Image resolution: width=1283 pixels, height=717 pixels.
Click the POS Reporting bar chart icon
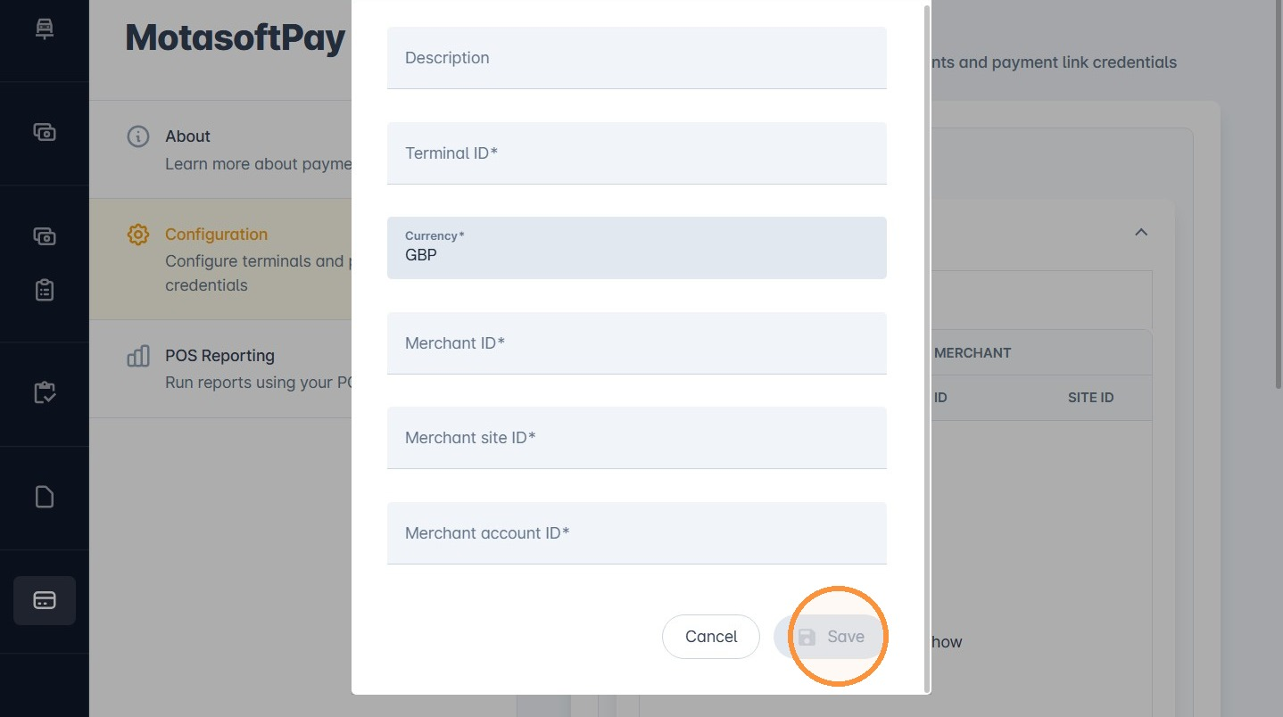click(x=137, y=356)
